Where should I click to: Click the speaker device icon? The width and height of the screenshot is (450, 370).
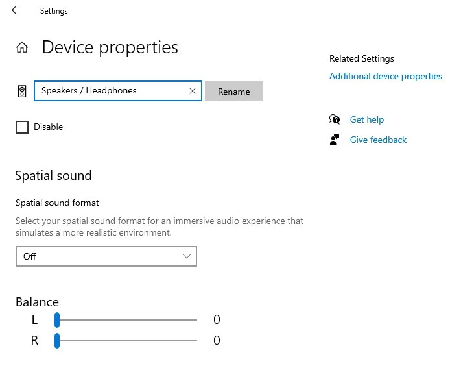(22, 92)
